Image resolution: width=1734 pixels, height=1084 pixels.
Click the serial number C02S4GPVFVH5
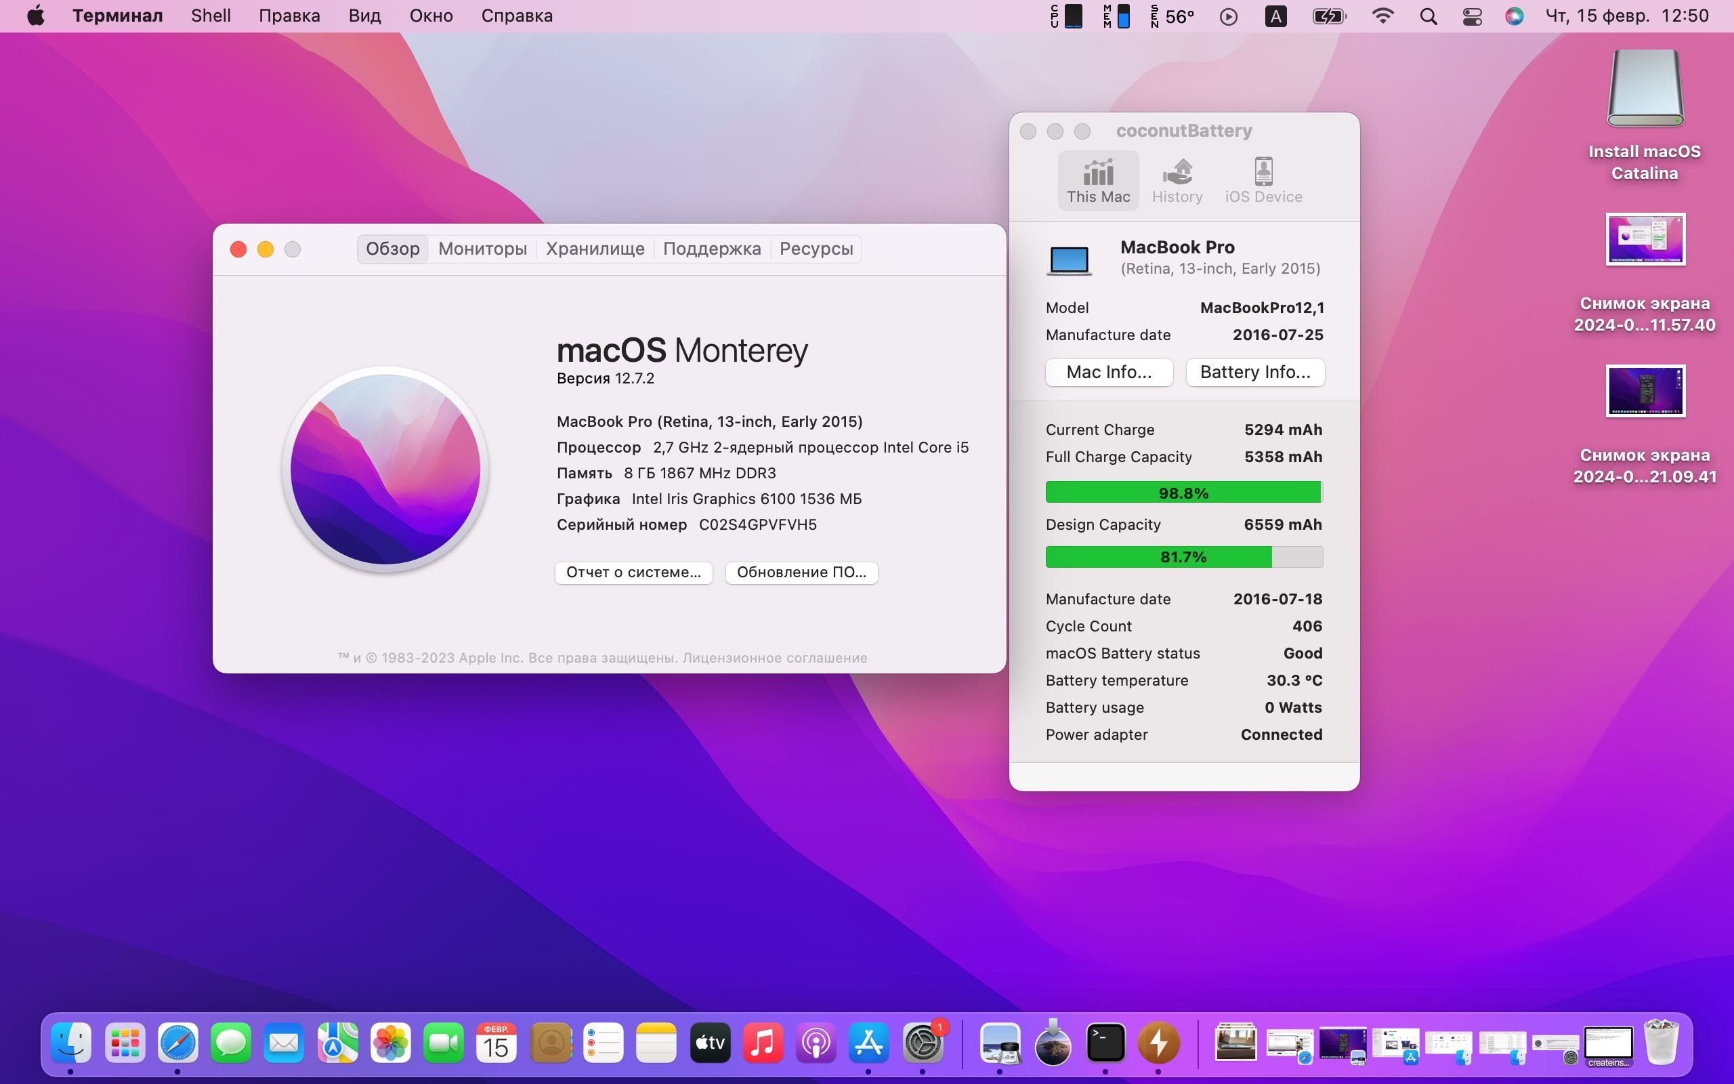click(x=757, y=524)
